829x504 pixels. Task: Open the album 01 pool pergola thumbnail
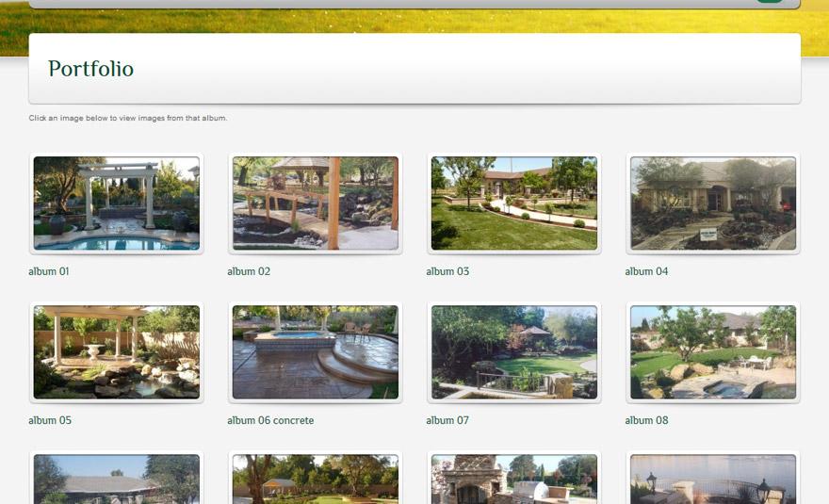[x=116, y=203]
